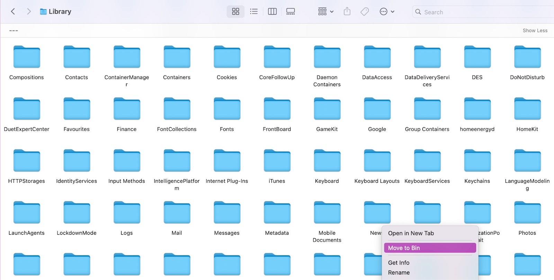Select the iTunes folder
The height and width of the screenshot is (280, 554).
point(277,161)
